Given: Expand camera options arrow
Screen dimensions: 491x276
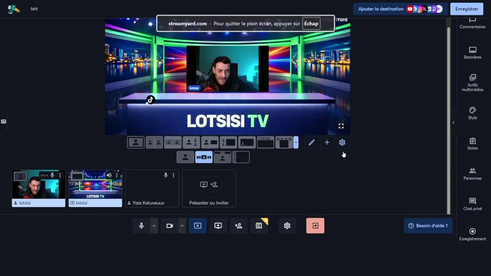Looking at the screenshot, I should [182, 226].
